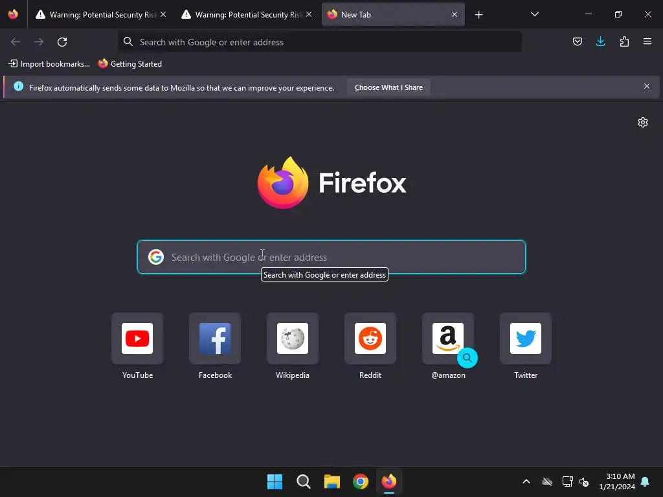Open new tab personalization gear
Image resolution: width=663 pixels, height=497 pixels.
[643, 122]
